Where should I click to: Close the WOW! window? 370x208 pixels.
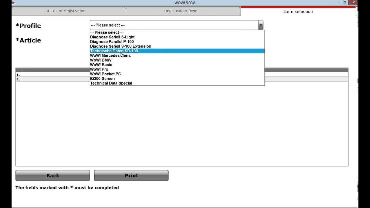coord(354,2)
